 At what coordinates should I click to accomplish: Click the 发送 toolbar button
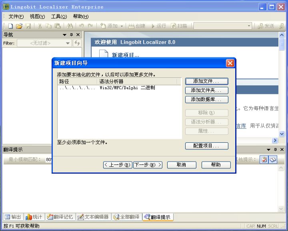point(266,26)
